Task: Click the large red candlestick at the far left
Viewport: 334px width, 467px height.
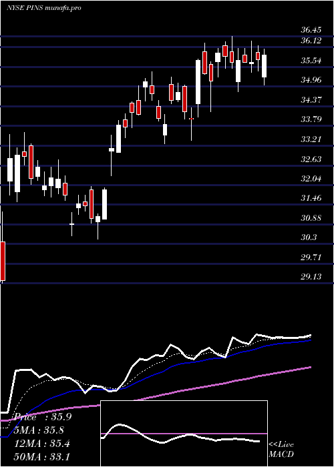Action: pyautogui.click(x=3, y=261)
